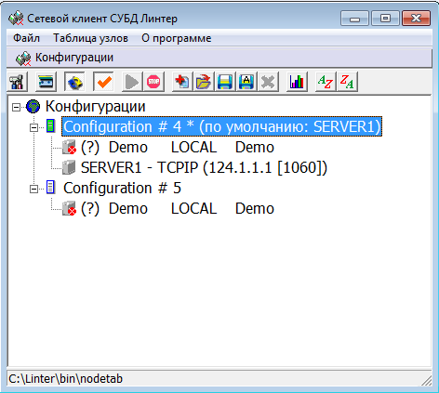
Task: Collapse the Configuration # 4 node
Action: coord(33,127)
